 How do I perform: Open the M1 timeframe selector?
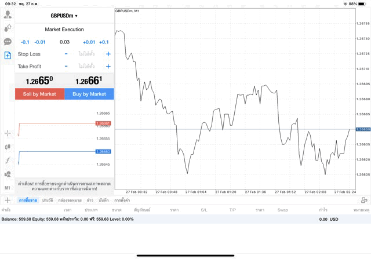[8, 188]
